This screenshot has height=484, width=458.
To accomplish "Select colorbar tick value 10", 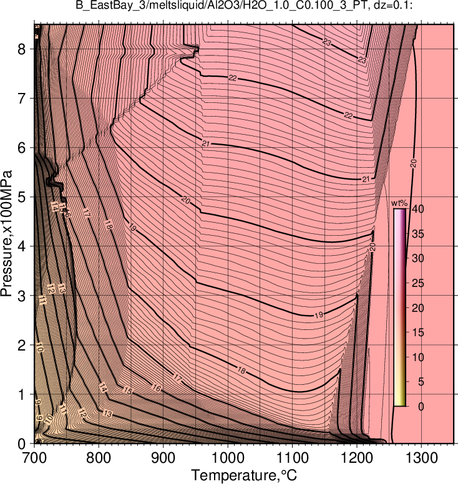I will click(418, 357).
